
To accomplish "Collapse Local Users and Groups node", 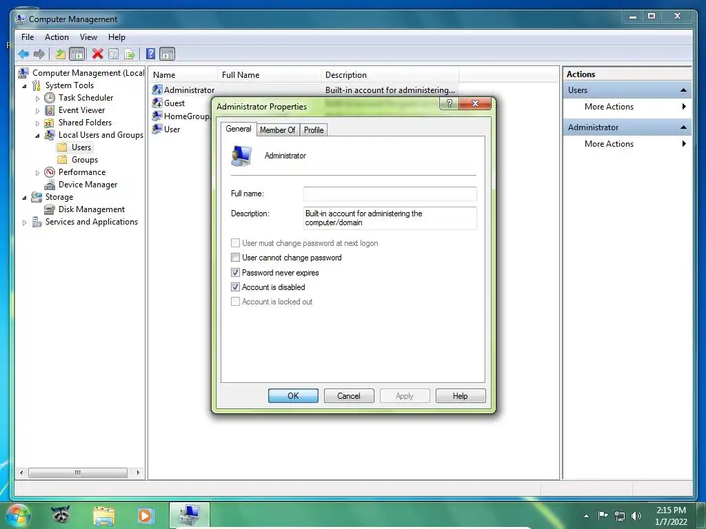I will click(x=37, y=136).
